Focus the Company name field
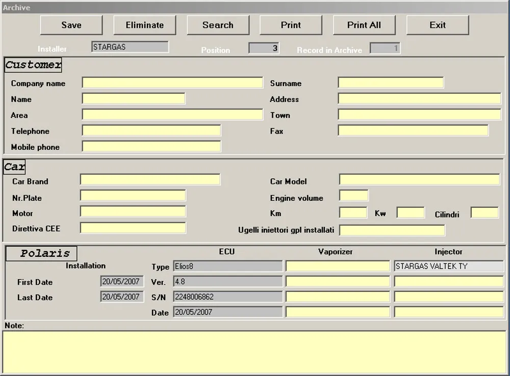510x376 pixels. (172, 83)
